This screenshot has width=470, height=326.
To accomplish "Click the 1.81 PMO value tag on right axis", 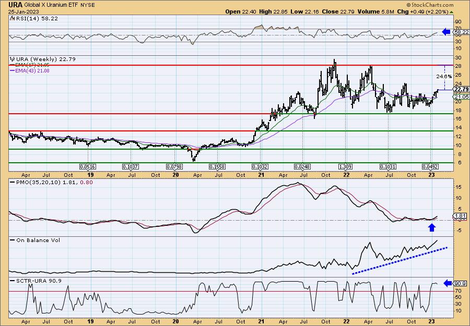I will click(x=461, y=216).
